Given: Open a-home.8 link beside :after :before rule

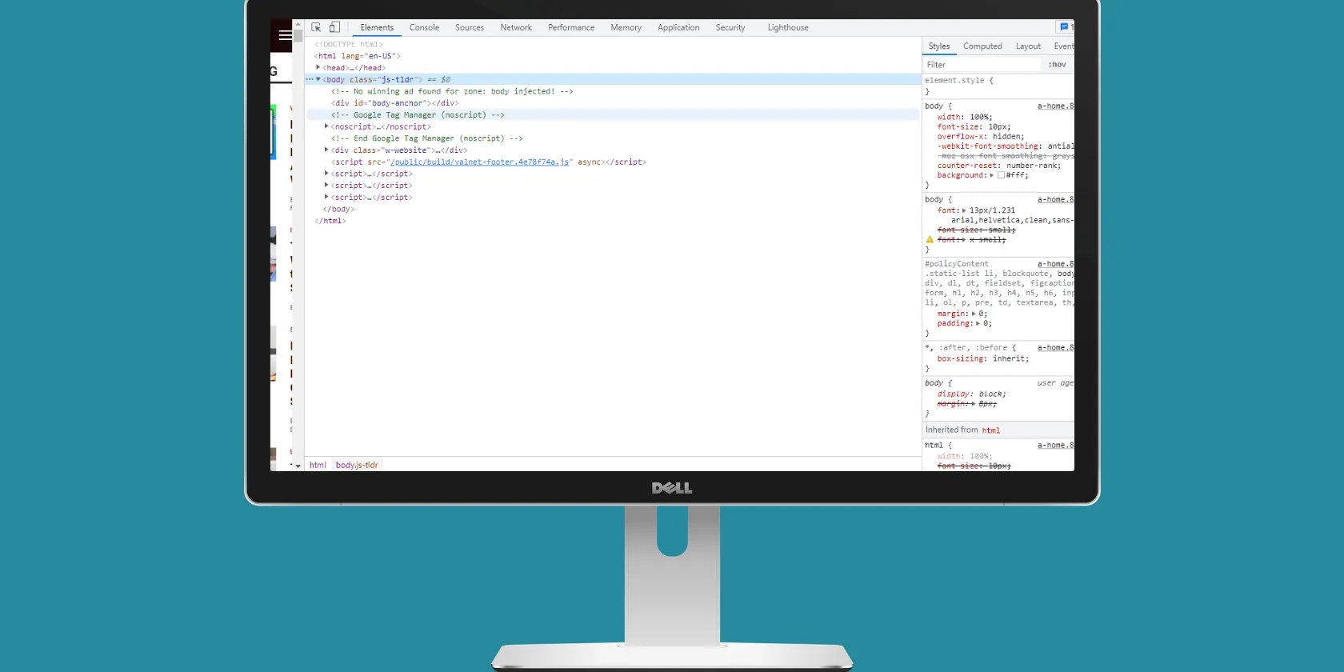Looking at the screenshot, I should pyautogui.click(x=1055, y=347).
